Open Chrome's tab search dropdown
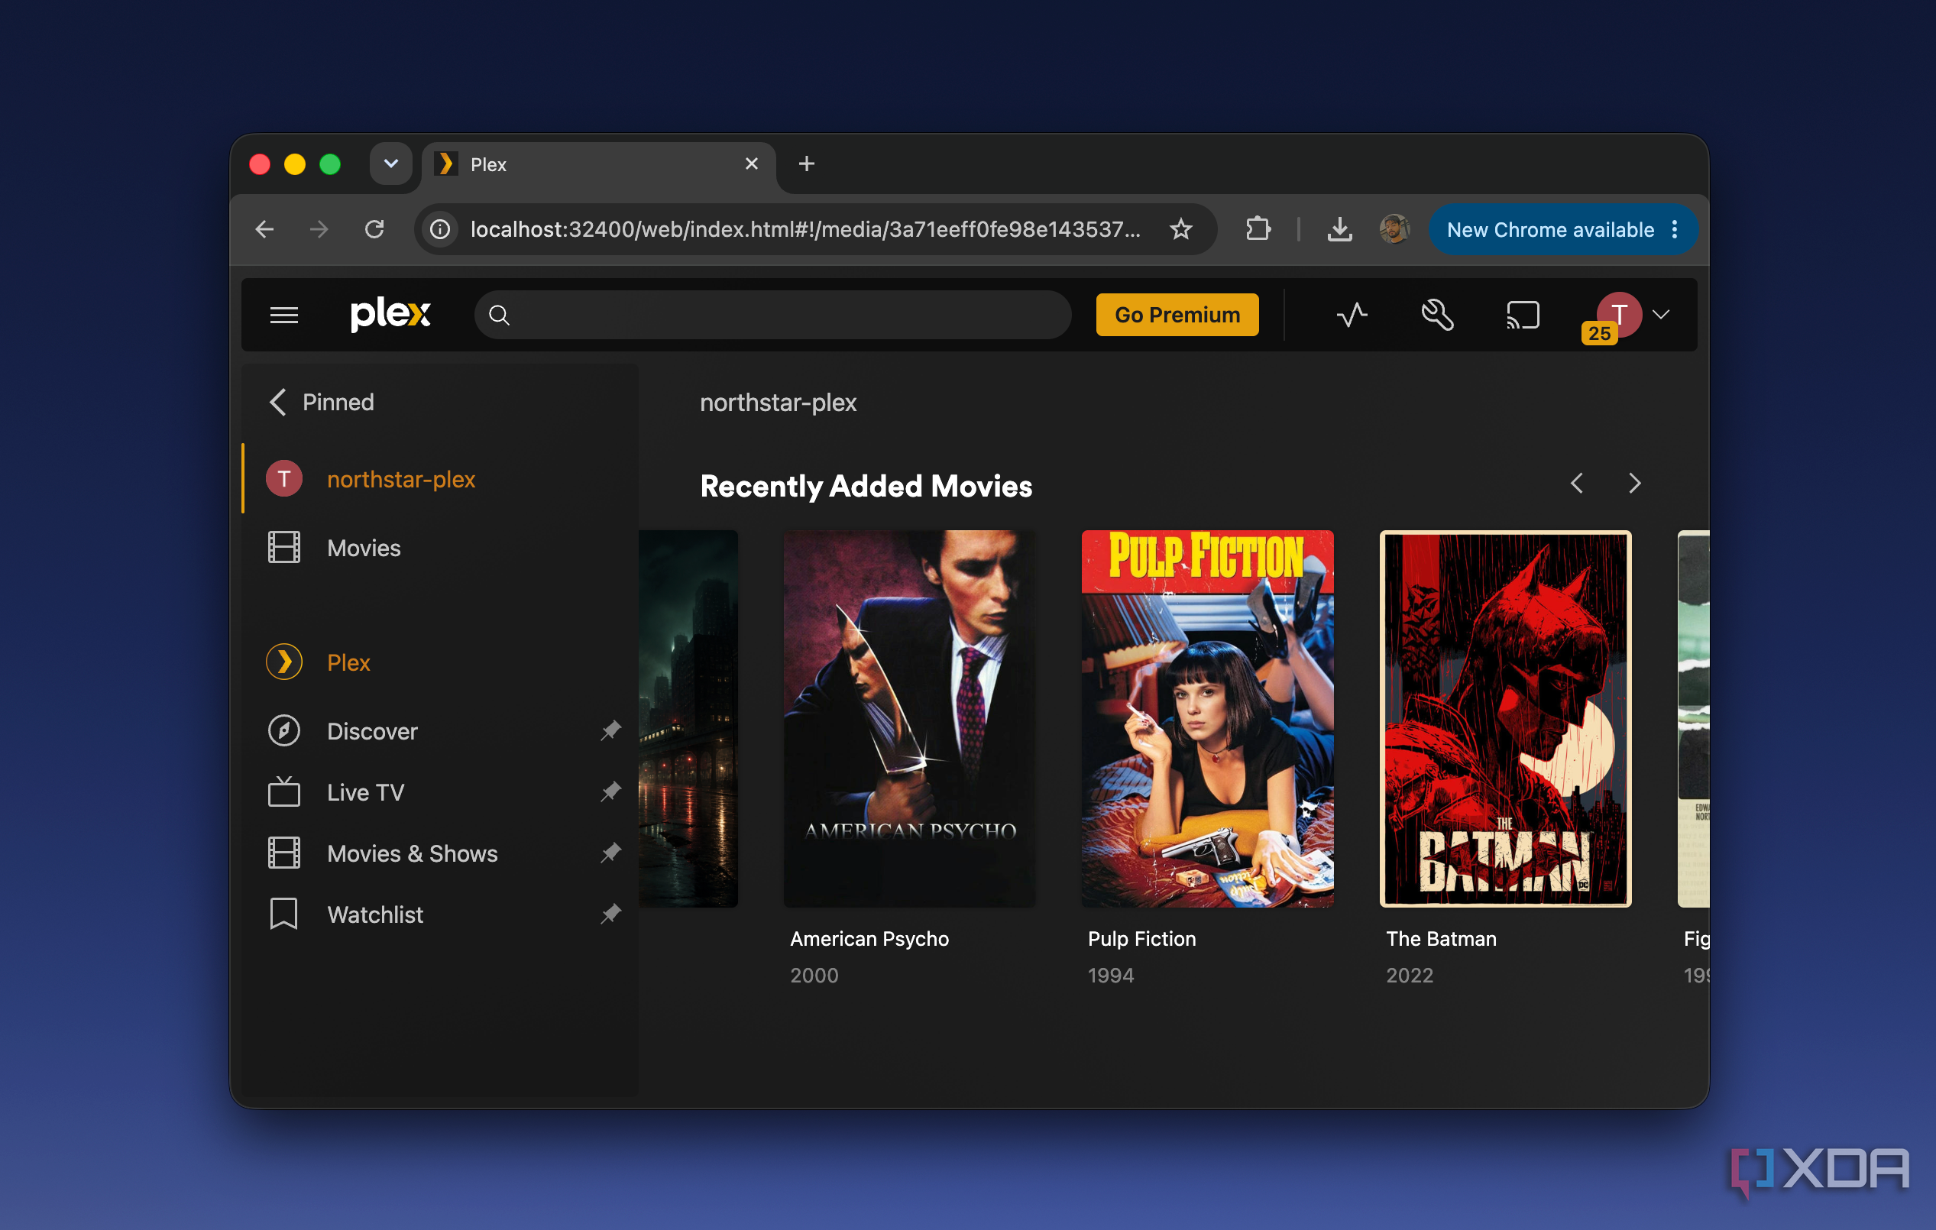The width and height of the screenshot is (1936, 1230). (x=390, y=164)
